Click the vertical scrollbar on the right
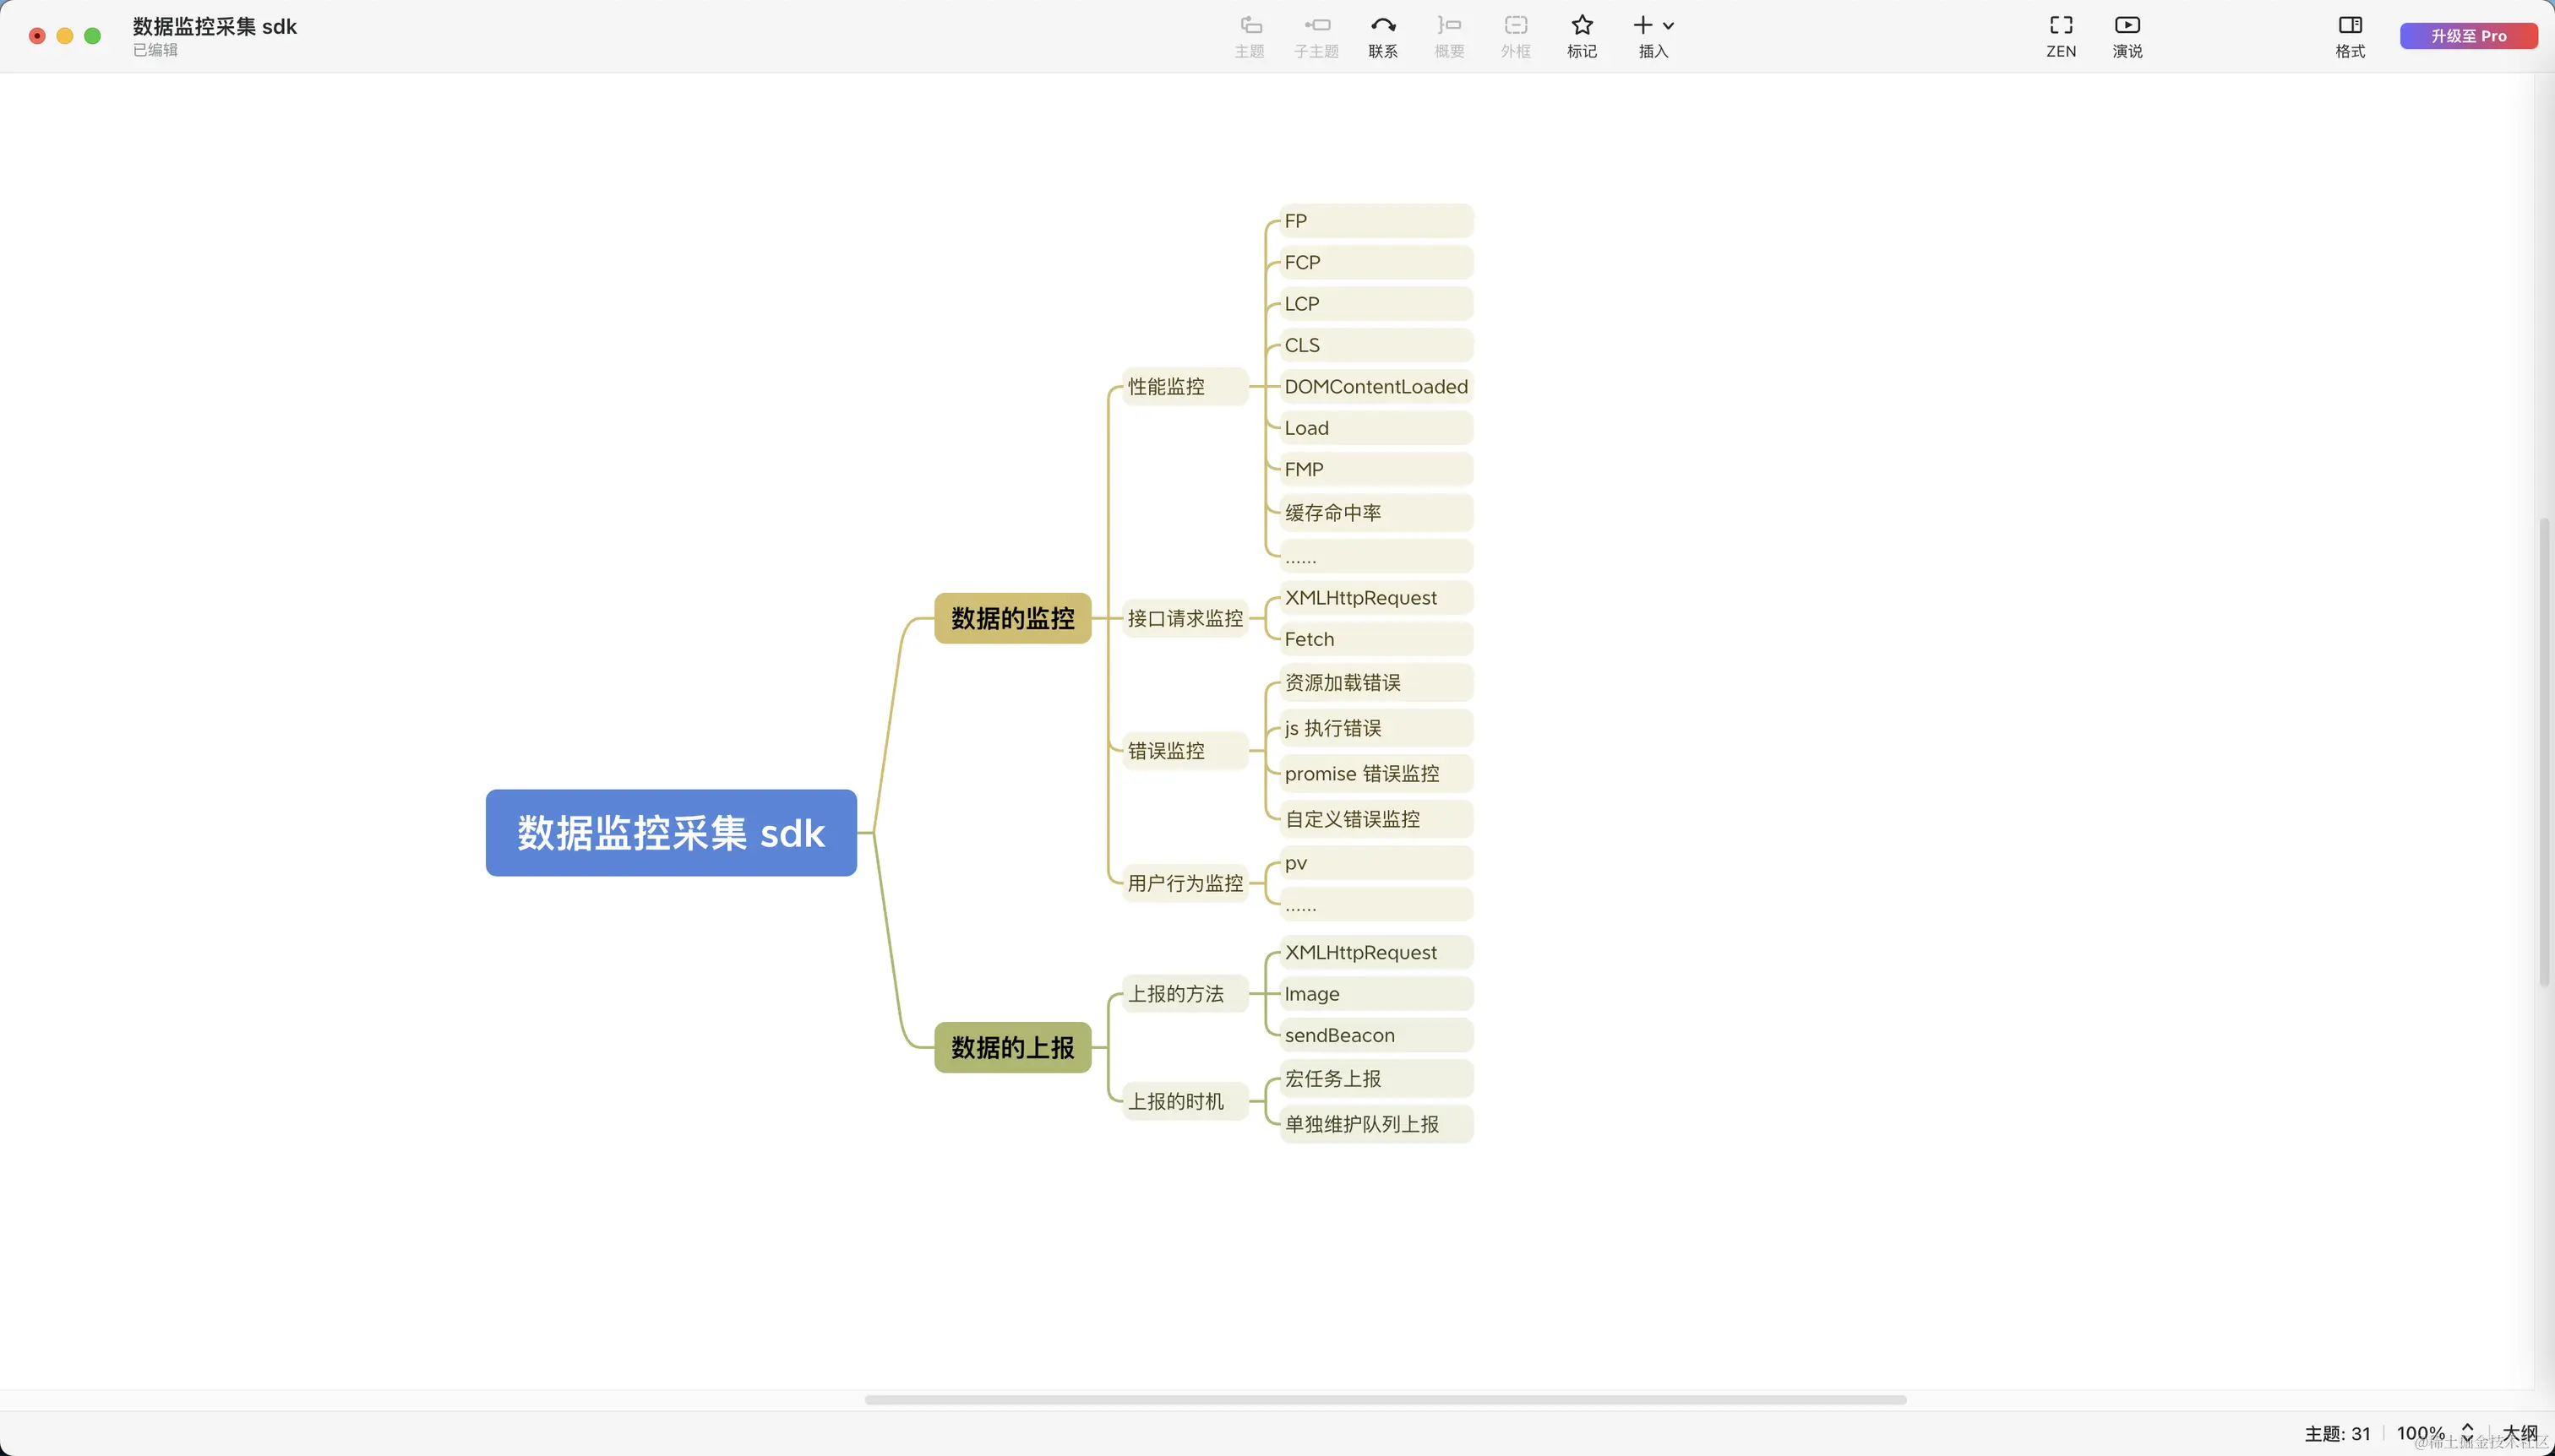Viewport: 2555px width, 1456px height. click(2544, 750)
